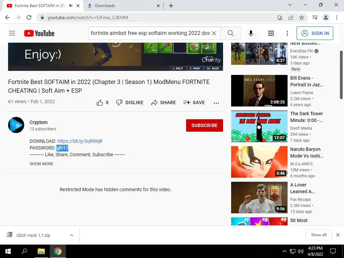Bookmark this page with star
The image size is (344, 258).
click(x=302, y=17)
